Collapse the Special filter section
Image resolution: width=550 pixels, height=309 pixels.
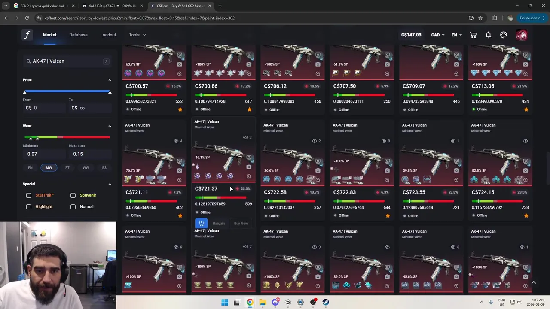pyautogui.click(x=110, y=184)
